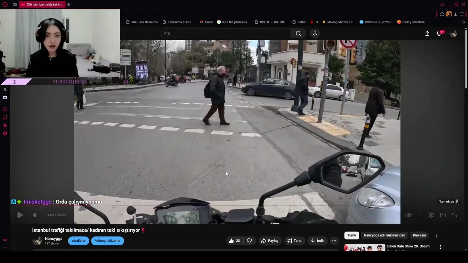This screenshot has width=468, height=263.
Task: Click the Videoyu düzenle button
Action: point(107,241)
